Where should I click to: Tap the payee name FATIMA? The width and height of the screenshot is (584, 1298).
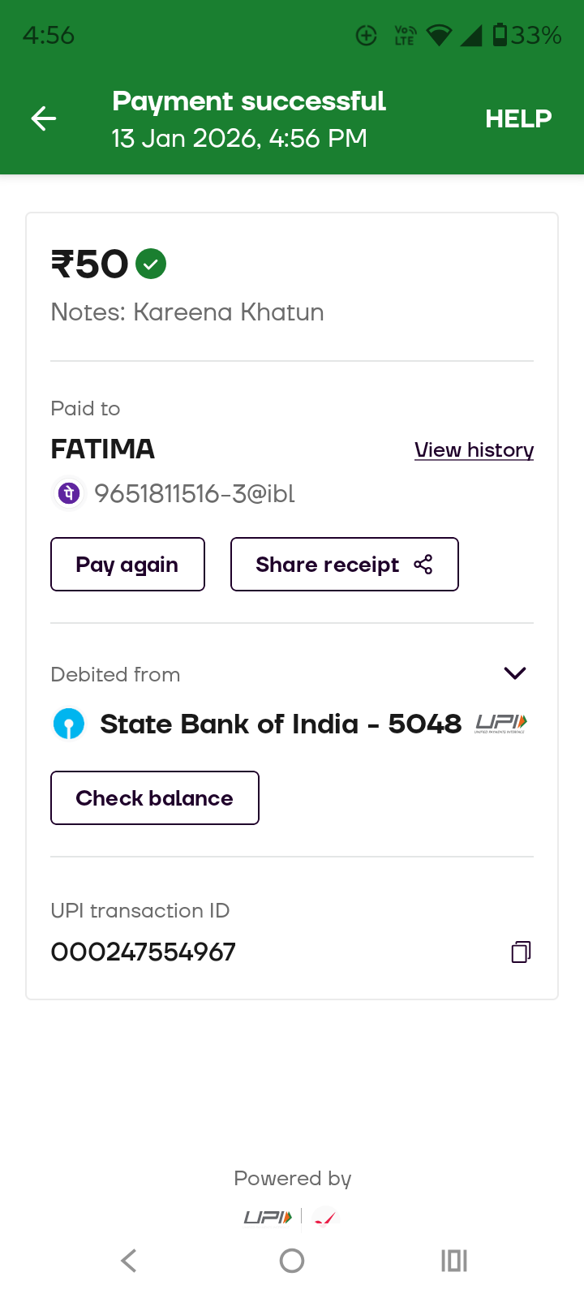tap(103, 449)
